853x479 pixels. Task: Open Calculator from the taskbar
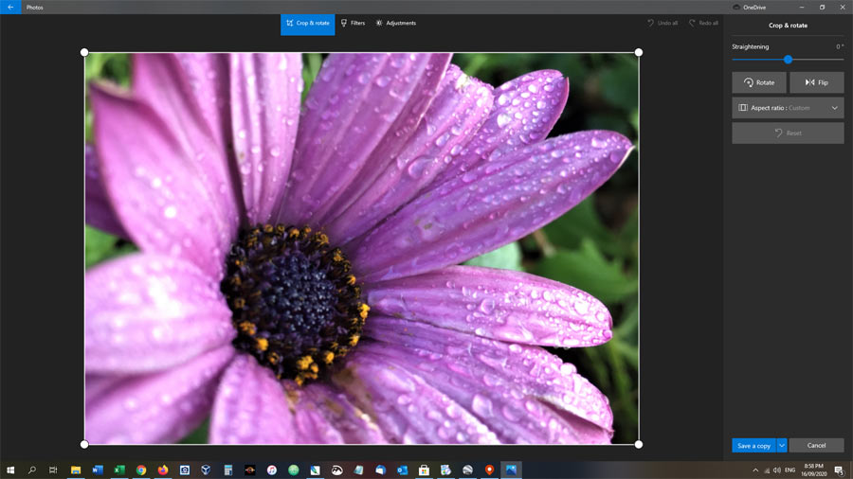click(x=227, y=470)
